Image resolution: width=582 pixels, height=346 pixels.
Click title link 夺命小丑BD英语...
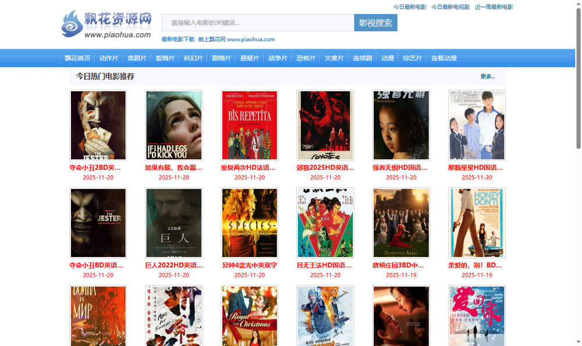coord(96,265)
